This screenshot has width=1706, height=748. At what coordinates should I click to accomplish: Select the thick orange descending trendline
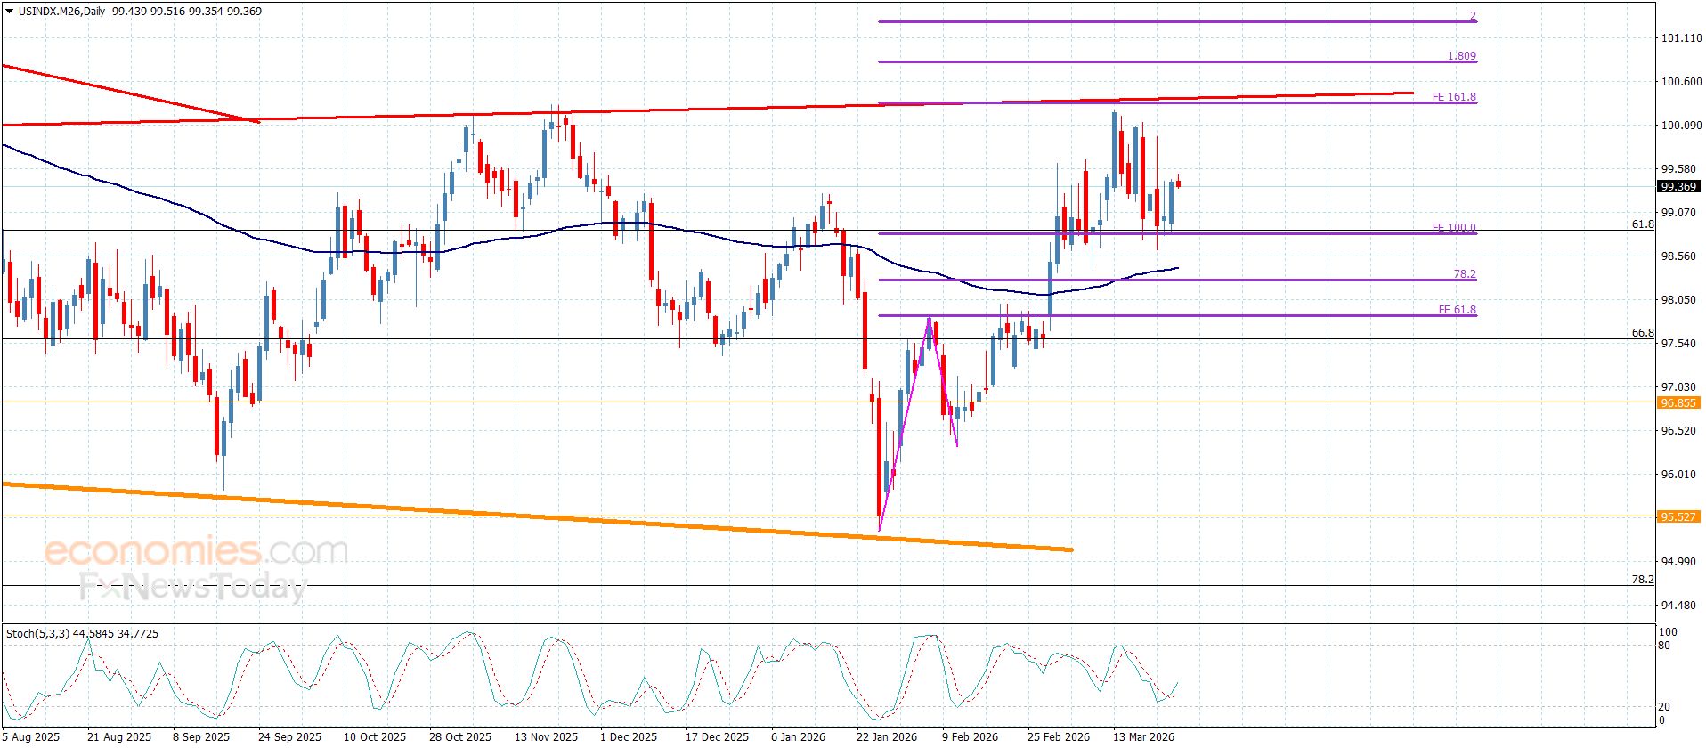click(537, 516)
